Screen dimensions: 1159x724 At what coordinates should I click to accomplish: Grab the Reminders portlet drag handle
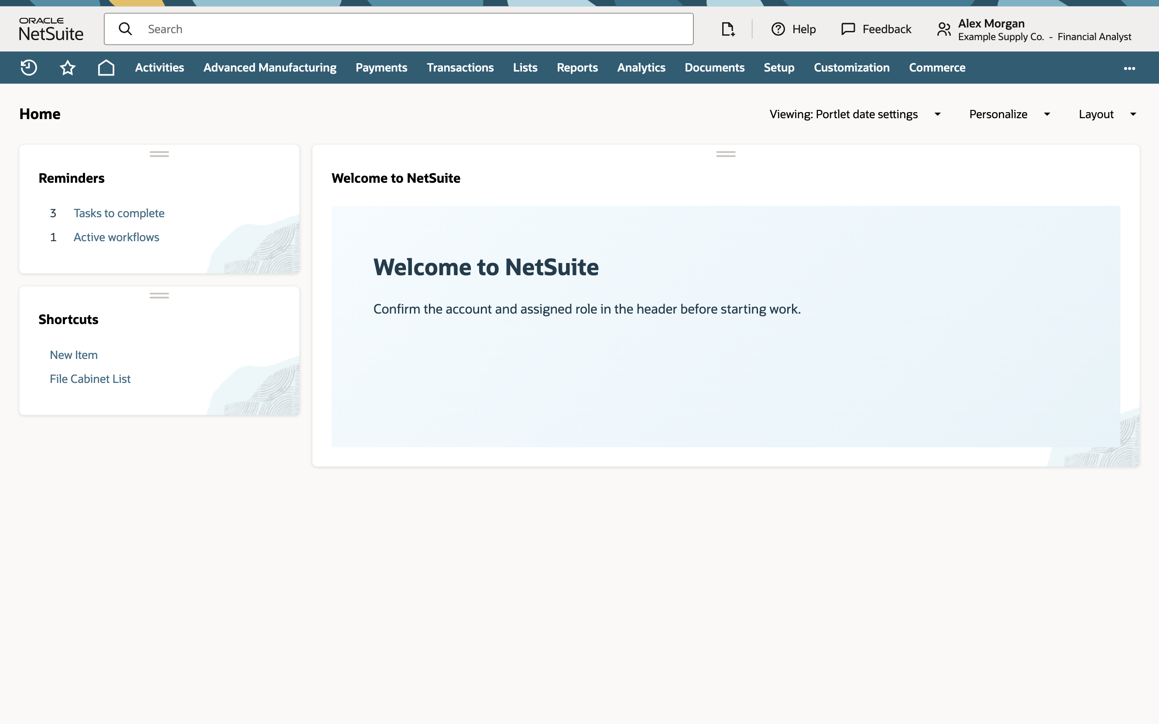[x=159, y=154]
